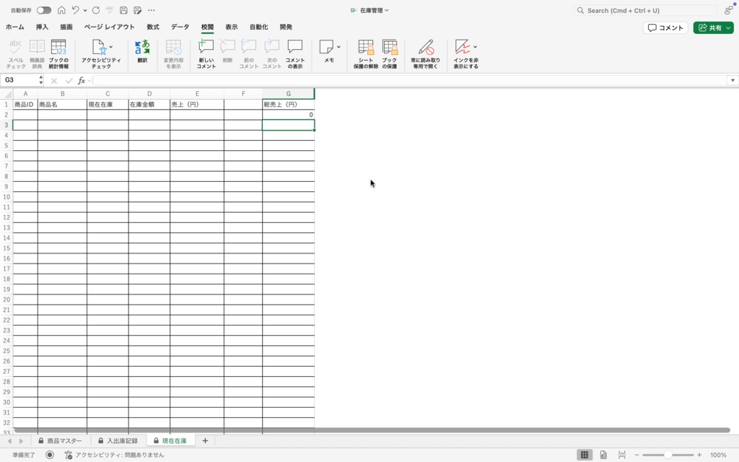Go to 前のコメント
Viewport: 739px width, 462px height.
point(249,53)
